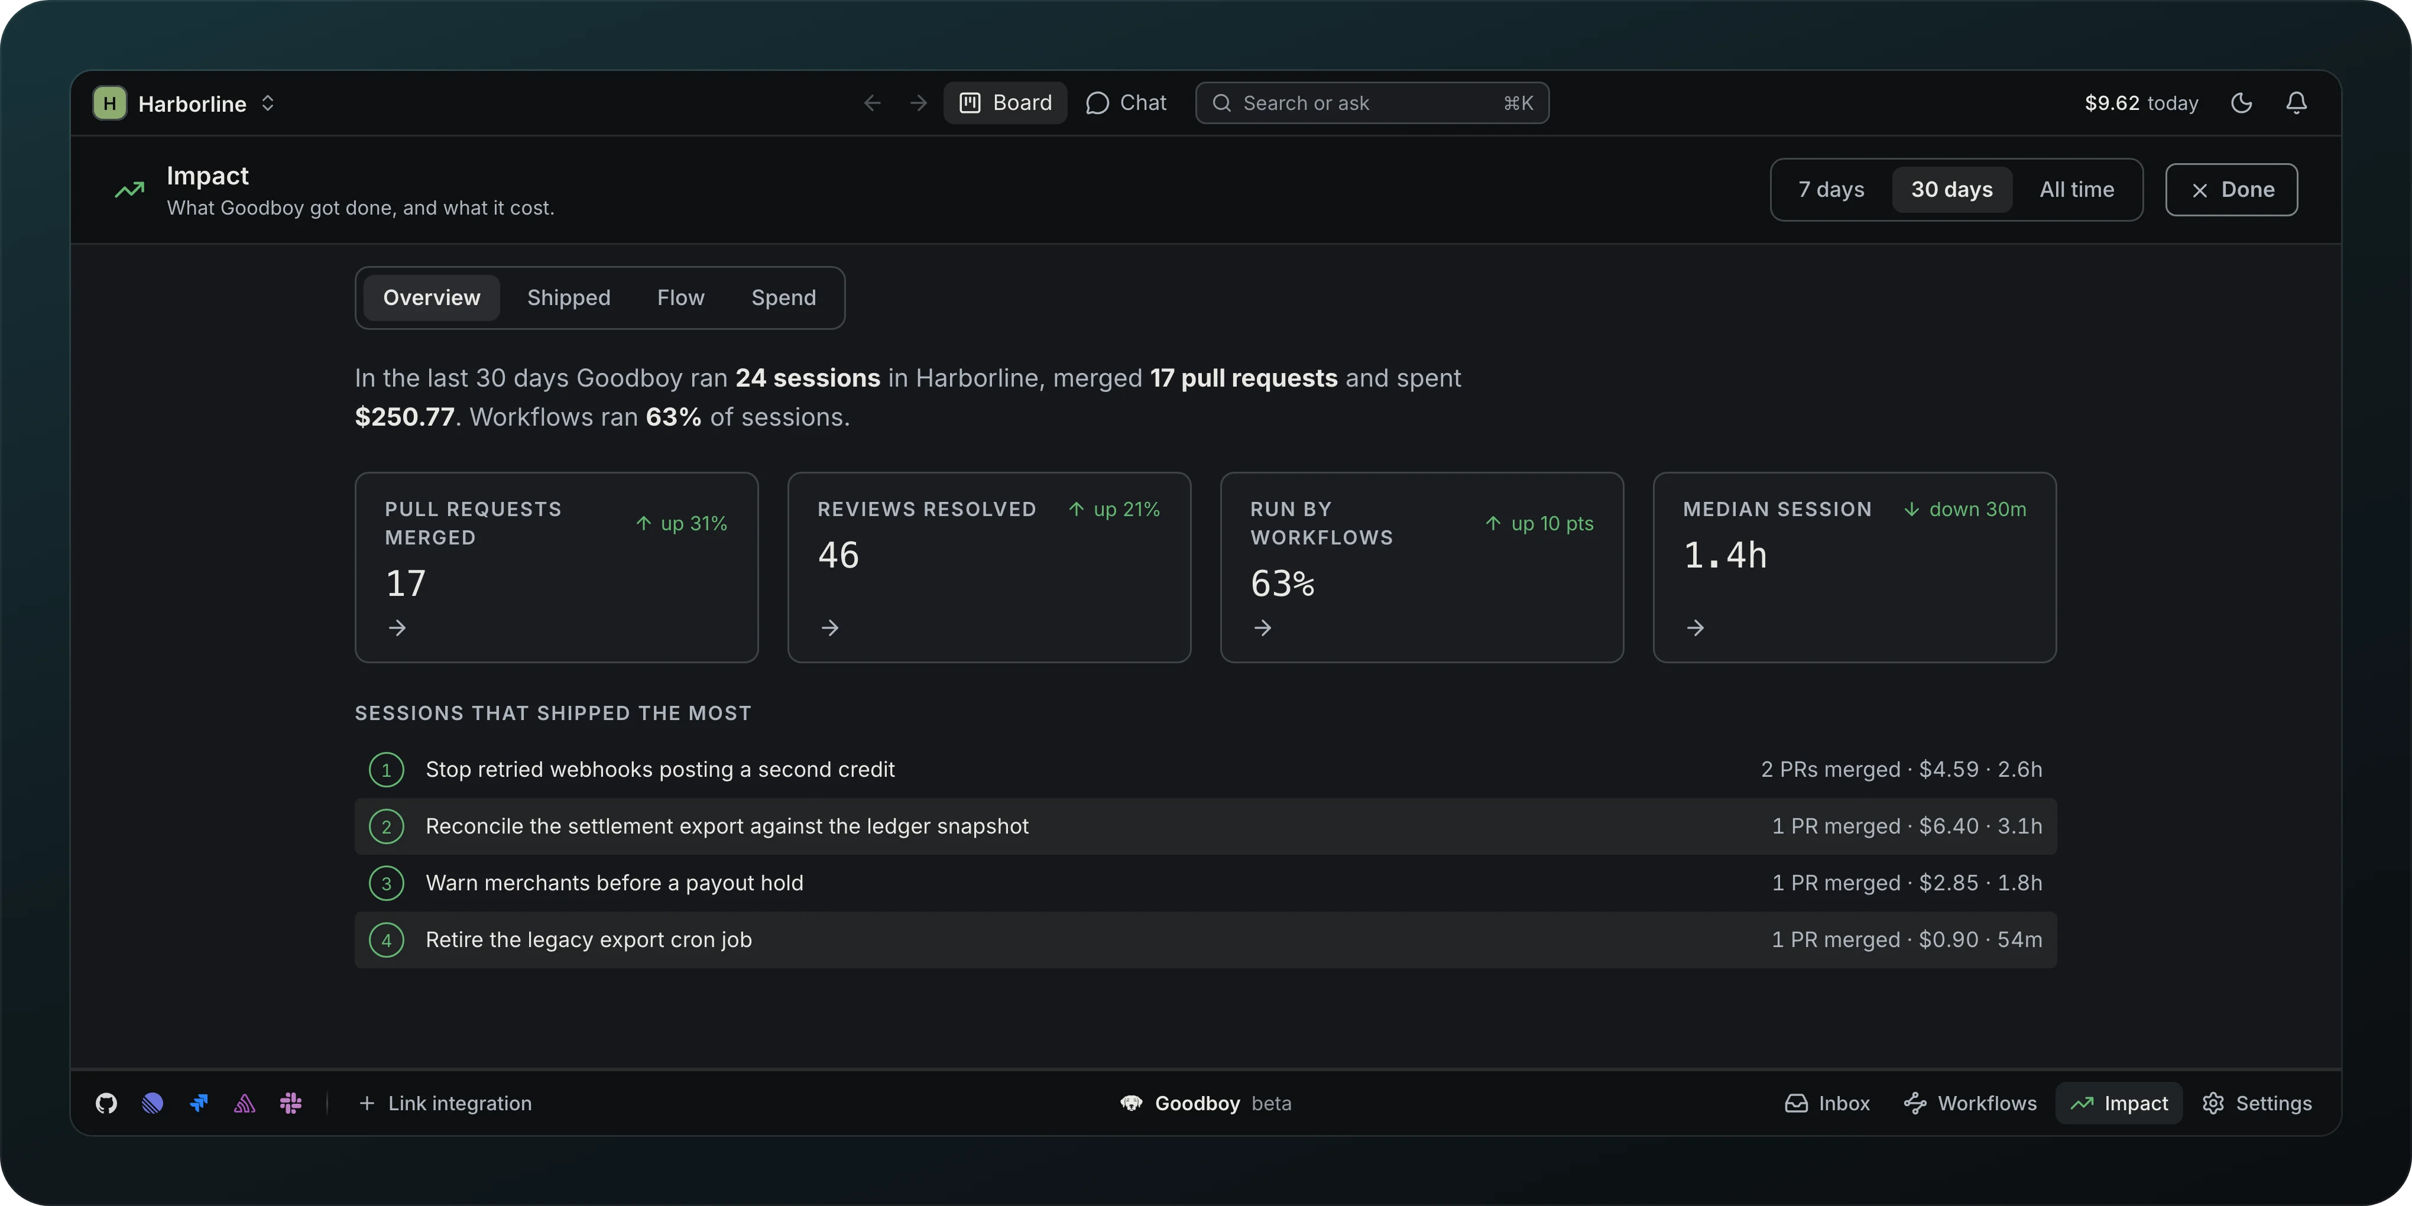Image resolution: width=2412 pixels, height=1206 pixels.
Task: Open the Board view
Action: click(x=1006, y=103)
